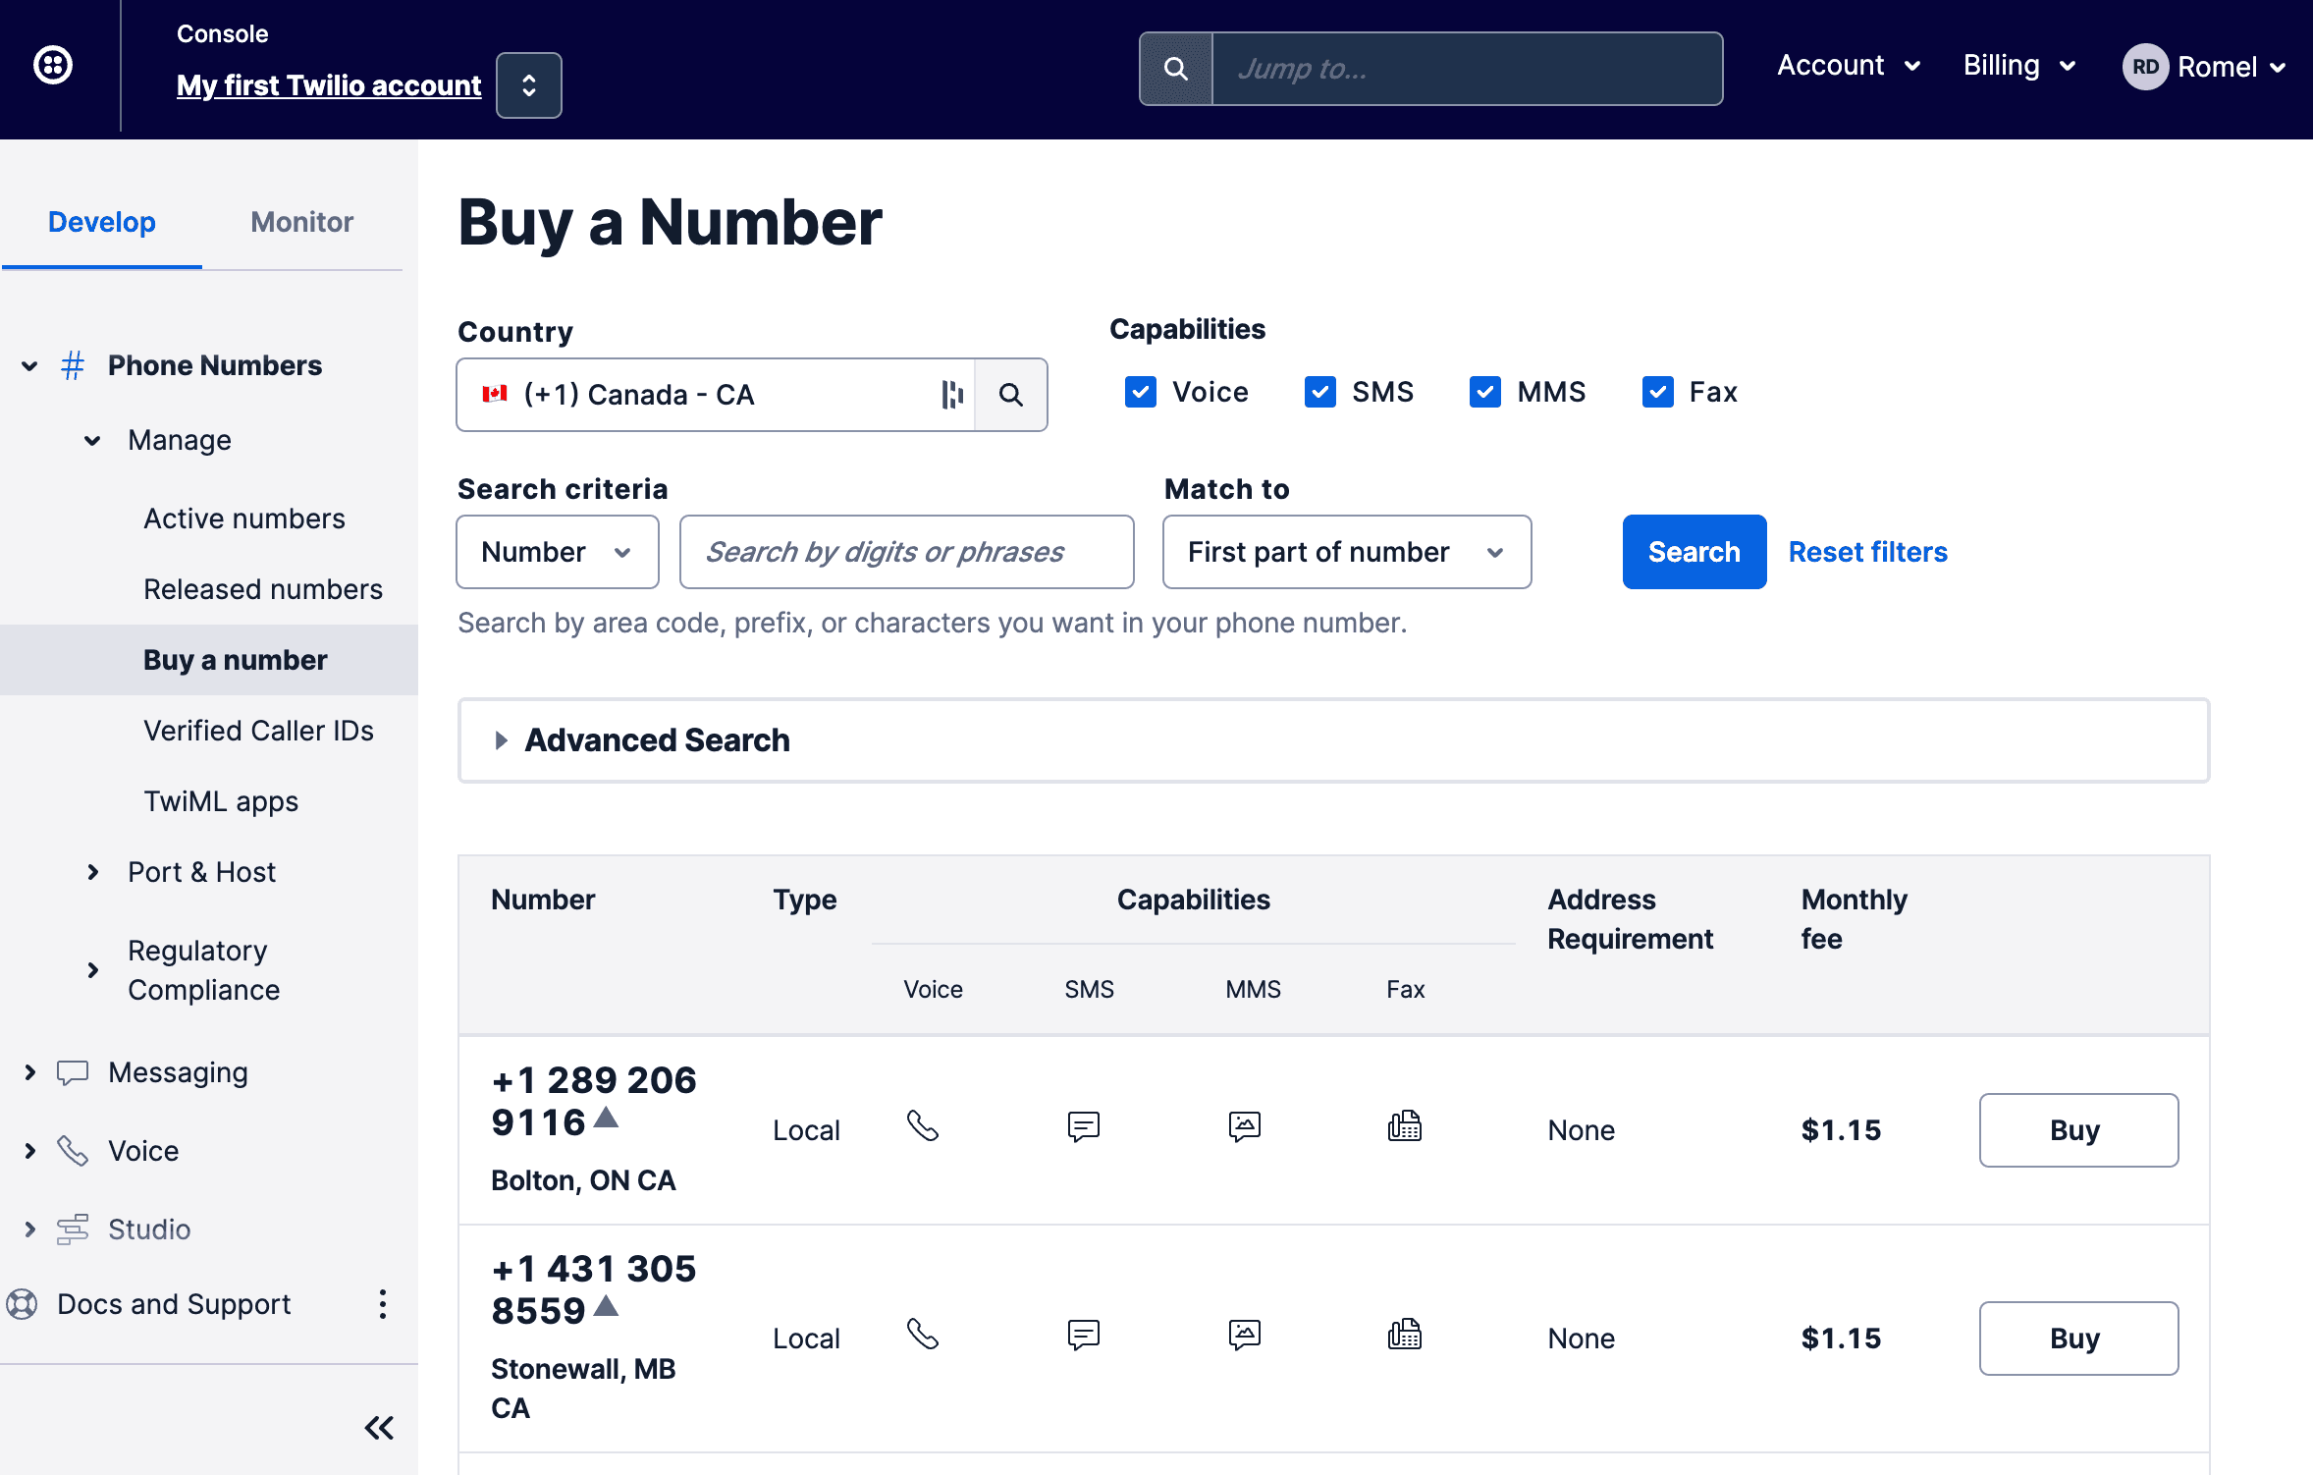Switch to the Develop tab

coord(102,222)
